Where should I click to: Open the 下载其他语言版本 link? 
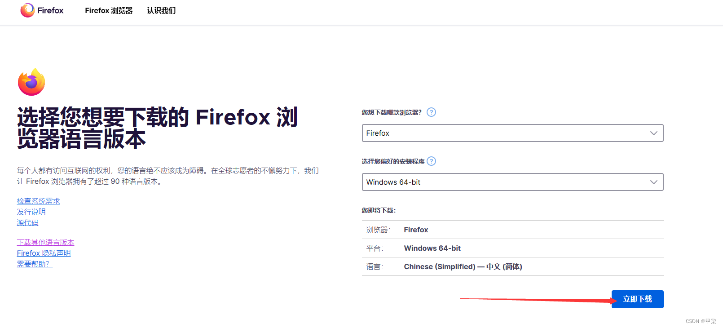point(45,242)
